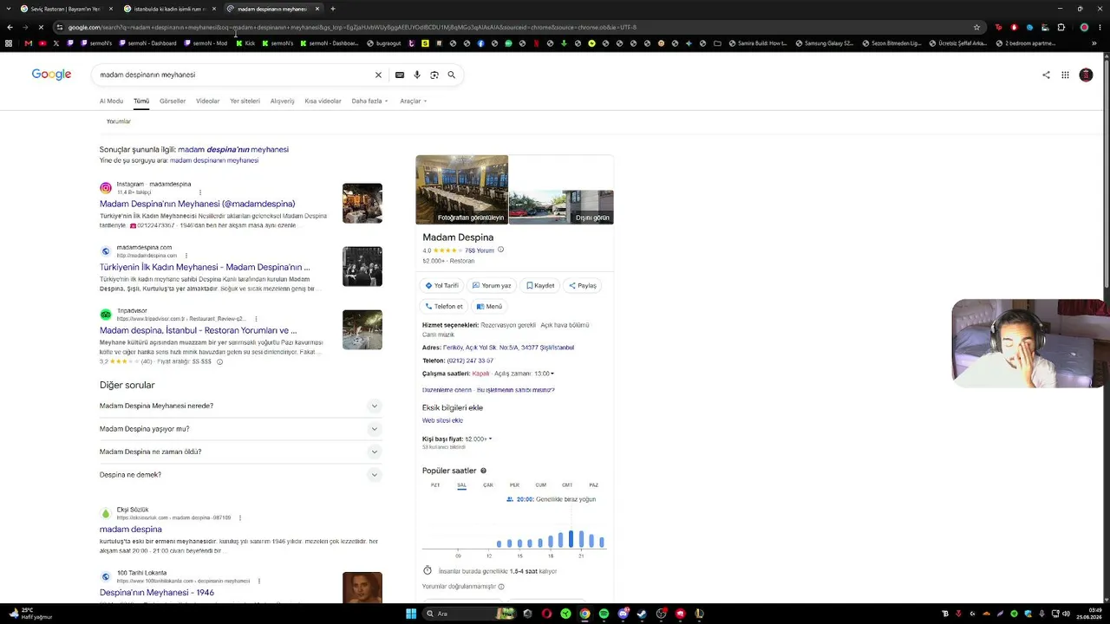Clear the Google search box text
The image size is (1110, 624).
click(378, 75)
